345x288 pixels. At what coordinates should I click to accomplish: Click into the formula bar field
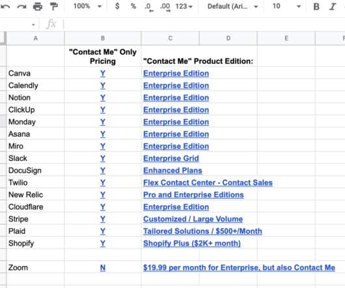pos(204,24)
